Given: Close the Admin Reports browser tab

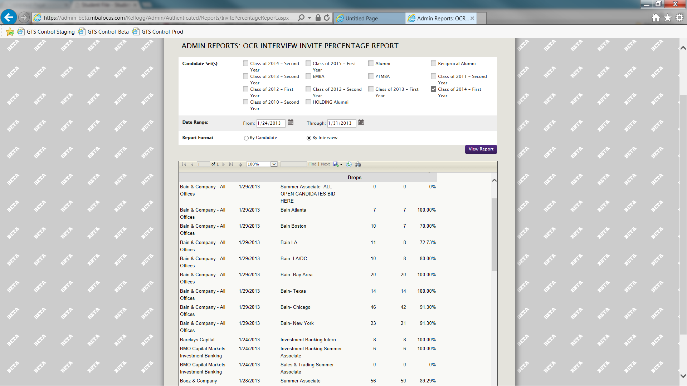Looking at the screenshot, I should pyautogui.click(x=472, y=18).
